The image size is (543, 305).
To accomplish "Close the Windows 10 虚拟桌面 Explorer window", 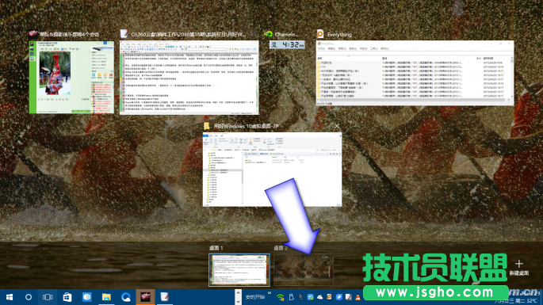I will tap(337, 126).
